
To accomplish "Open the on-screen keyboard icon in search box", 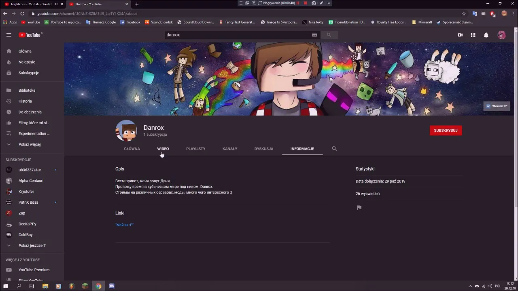I will click(x=314, y=35).
